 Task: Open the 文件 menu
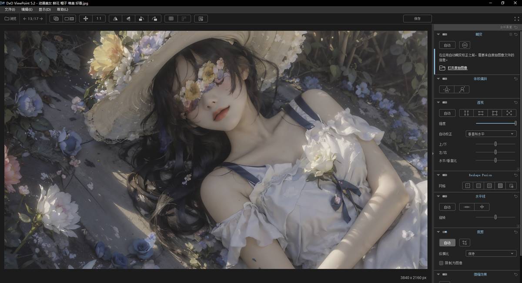point(10,9)
